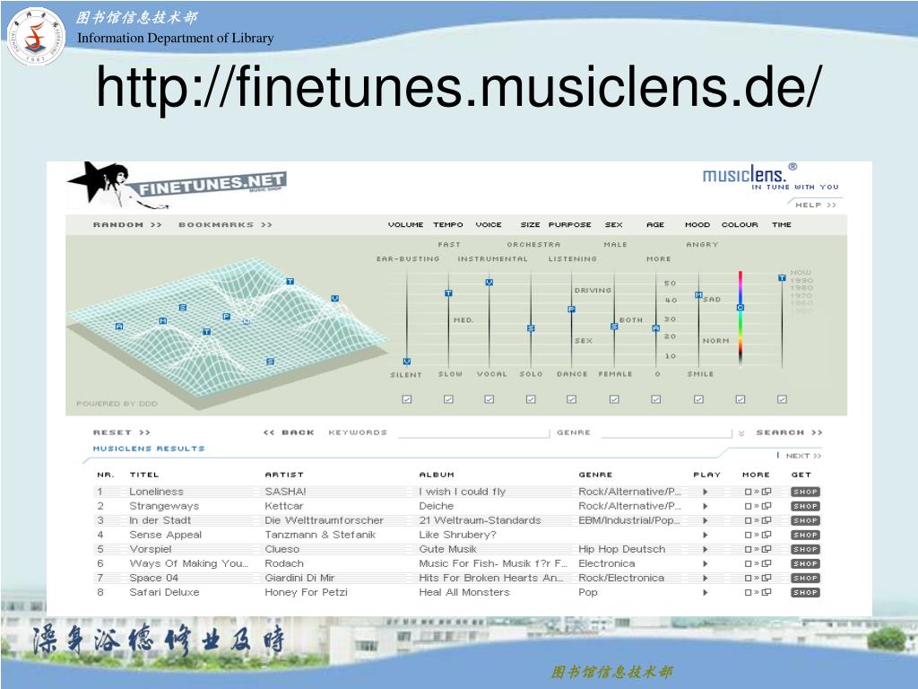
Task: Click the Mood slider handle
Action: pyautogui.click(x=698, y=294)
